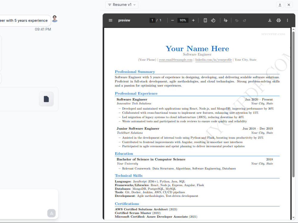Click the 'Professional Experience' section heading

(136, 93)
